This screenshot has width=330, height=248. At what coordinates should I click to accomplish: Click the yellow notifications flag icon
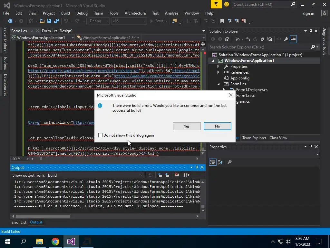[216, 4]
